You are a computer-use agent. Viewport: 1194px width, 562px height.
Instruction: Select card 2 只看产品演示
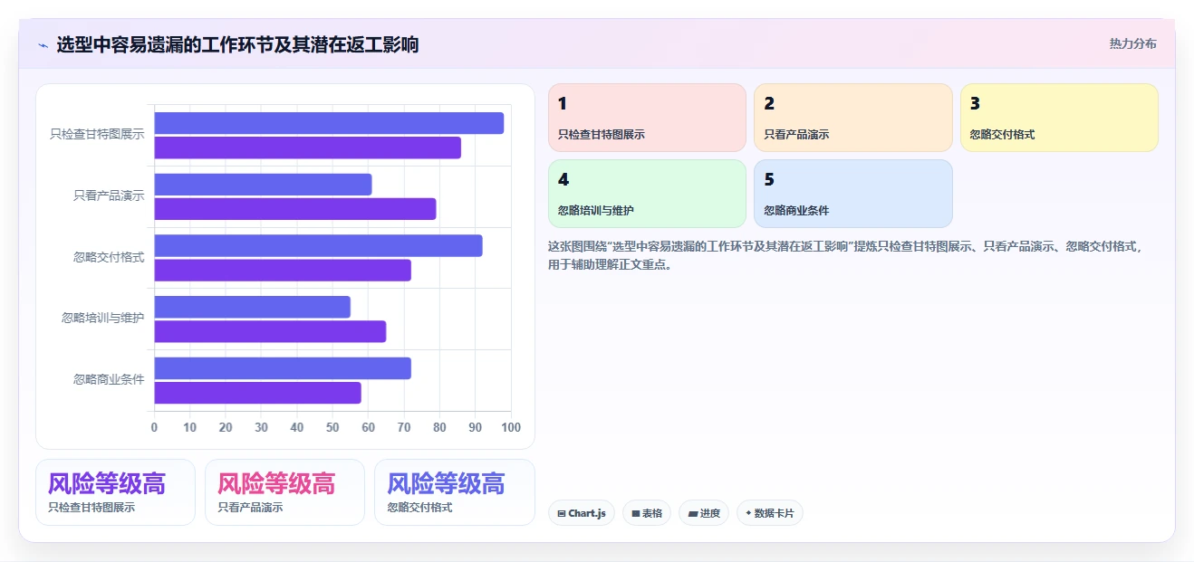click(852, 118)
